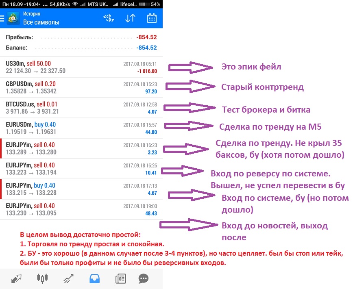Click the status bar clock '19:04'
Screen dimensions: 353x289
click(33, 4)
